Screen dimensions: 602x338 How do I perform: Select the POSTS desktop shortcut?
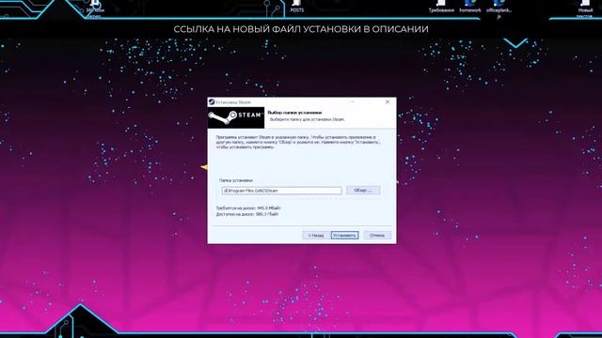point(297,7)
